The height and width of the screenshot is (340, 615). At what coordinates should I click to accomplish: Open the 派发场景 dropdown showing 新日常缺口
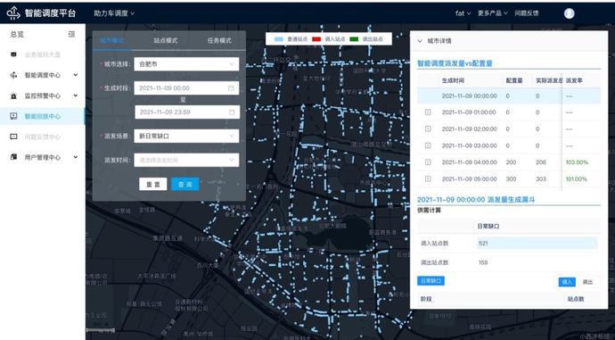click(x=186, y=136)
